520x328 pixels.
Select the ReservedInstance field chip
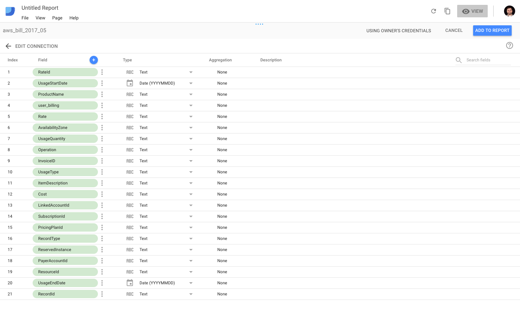click(x=65, y=250)
